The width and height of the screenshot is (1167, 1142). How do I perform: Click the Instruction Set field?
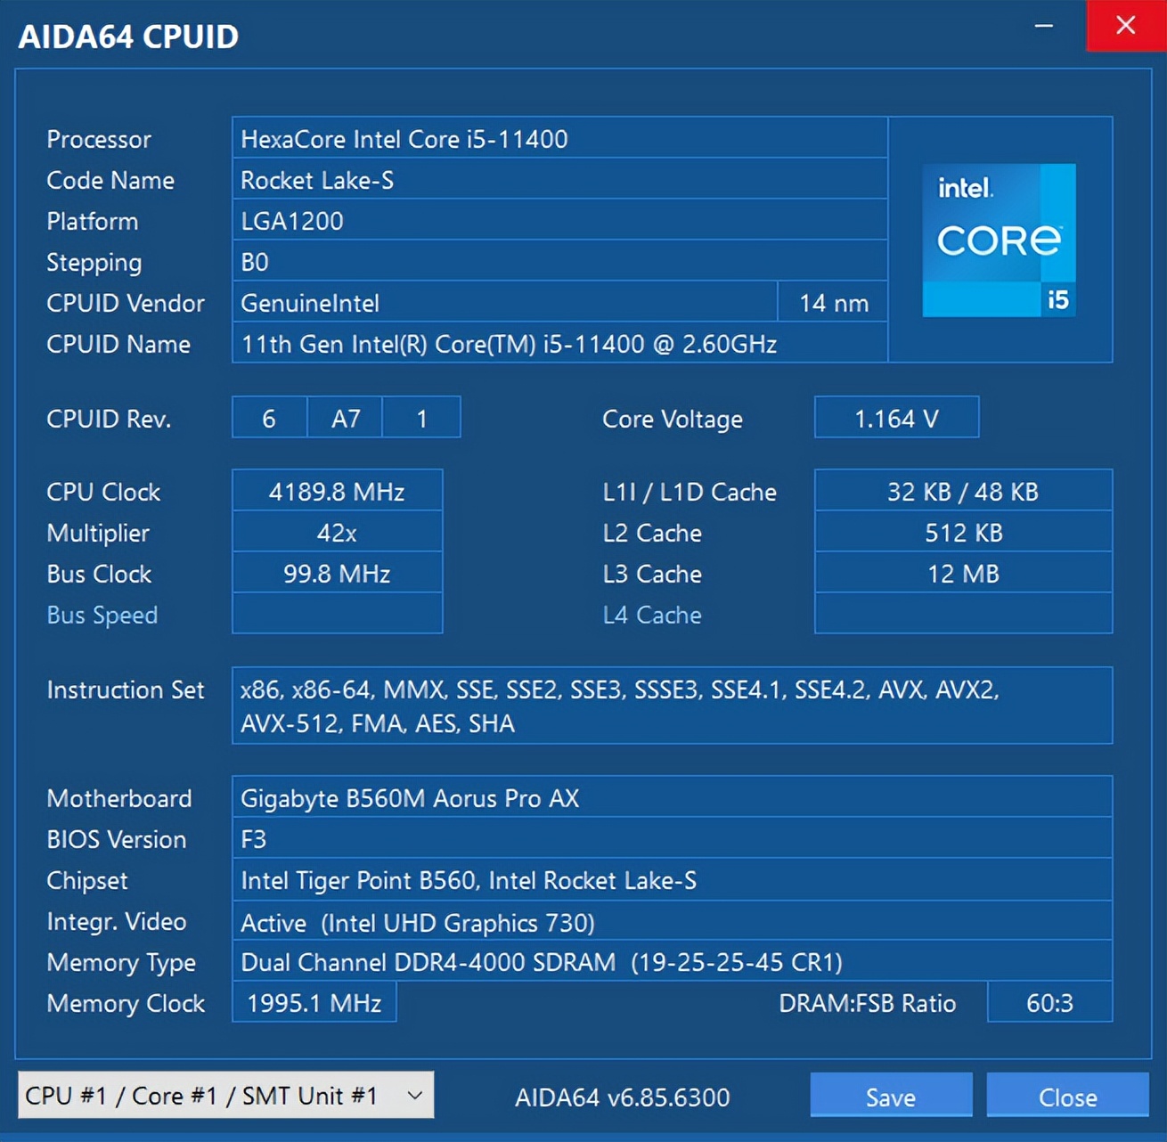tap(673, 706)
